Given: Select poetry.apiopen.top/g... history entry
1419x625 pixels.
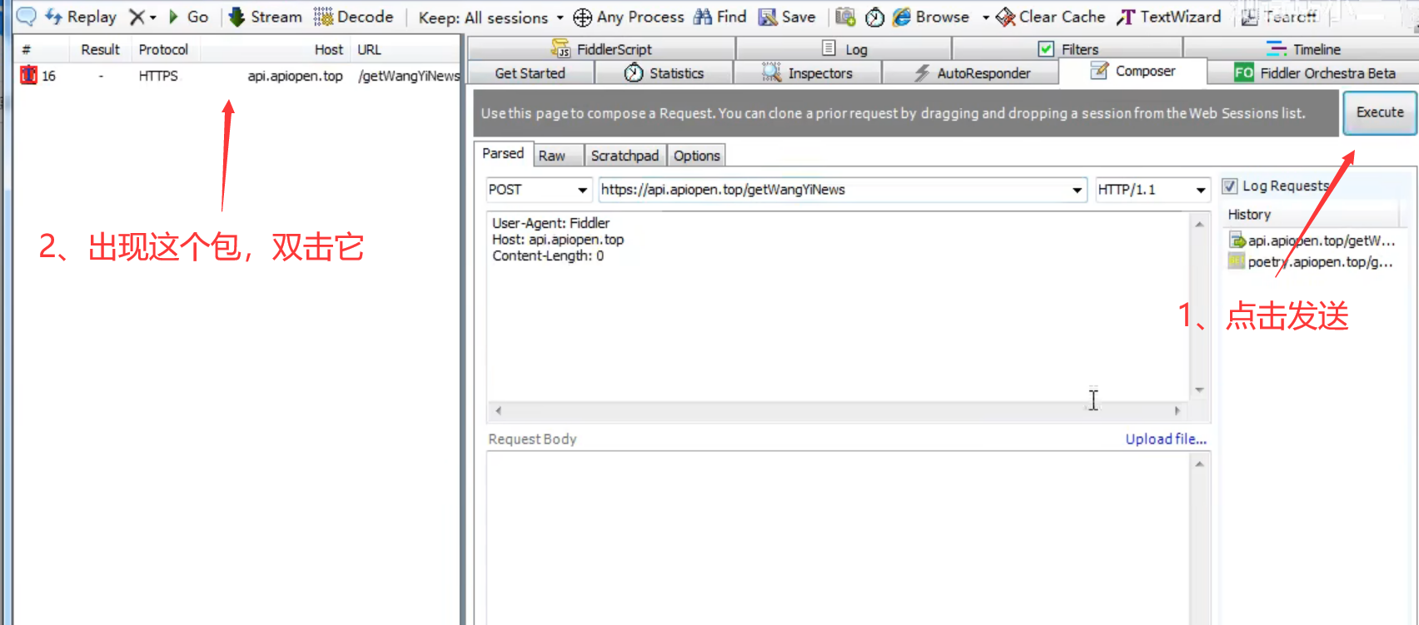Looking at the screenshot, I should [x=1311, y=262].
